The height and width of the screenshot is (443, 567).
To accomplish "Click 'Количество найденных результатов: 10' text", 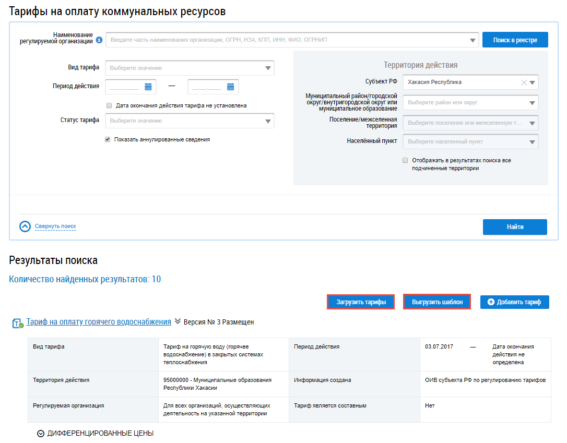I will [85, 279].
